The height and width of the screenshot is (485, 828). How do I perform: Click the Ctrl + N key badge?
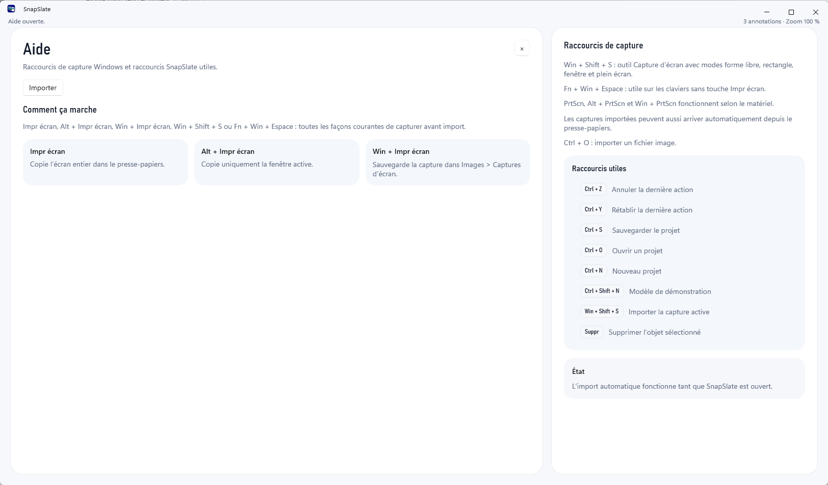[593, 271]
